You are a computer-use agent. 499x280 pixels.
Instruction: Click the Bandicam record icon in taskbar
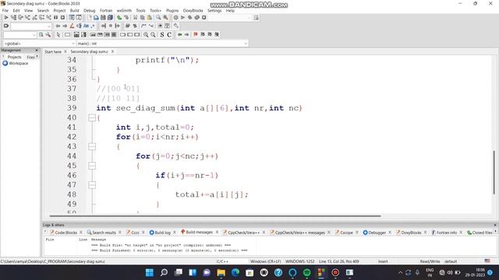tap(335, 272)
